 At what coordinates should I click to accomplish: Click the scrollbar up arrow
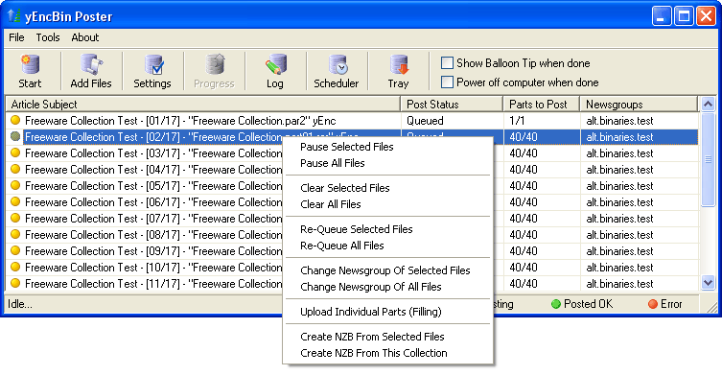709,105
